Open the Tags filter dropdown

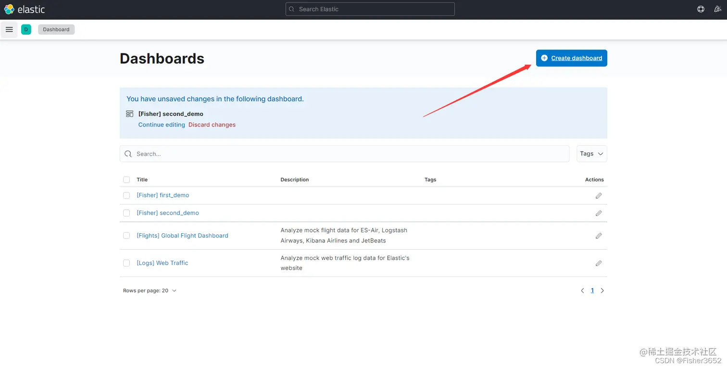pyautogui.click(x=592, y=154)
